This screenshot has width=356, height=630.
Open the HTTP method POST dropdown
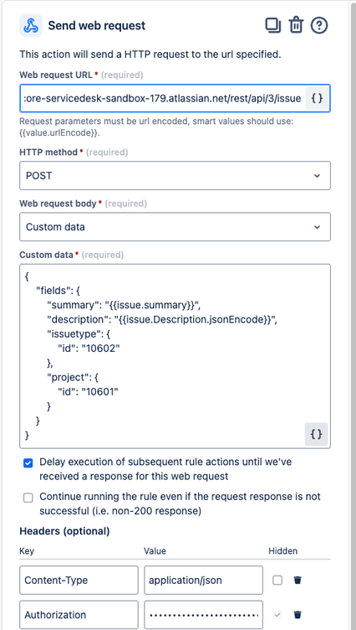[x=175, y=176]
